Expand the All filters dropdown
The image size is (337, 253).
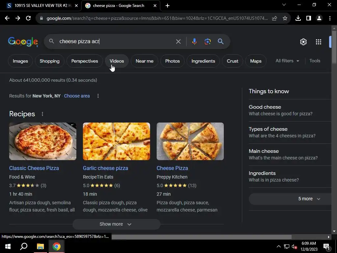[287, 61]
